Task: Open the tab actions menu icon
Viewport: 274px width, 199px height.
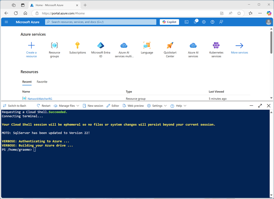Action: [x=23, y=5]
